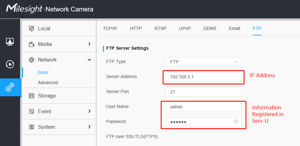Click the User Name label
This screenshot has height=146, width=300.
coord(117,106)
